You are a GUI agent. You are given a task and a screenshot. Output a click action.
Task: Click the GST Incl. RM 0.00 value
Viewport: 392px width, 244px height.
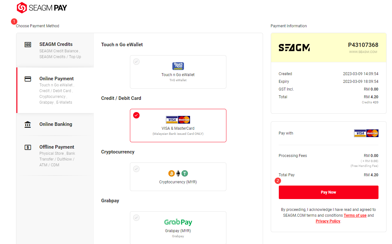coord(371,89)
